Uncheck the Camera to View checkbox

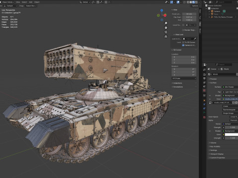pos(183,45)
